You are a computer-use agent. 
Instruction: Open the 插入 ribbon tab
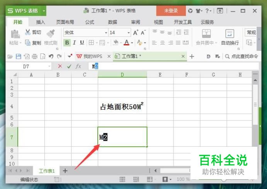click(x=41, y=22)
